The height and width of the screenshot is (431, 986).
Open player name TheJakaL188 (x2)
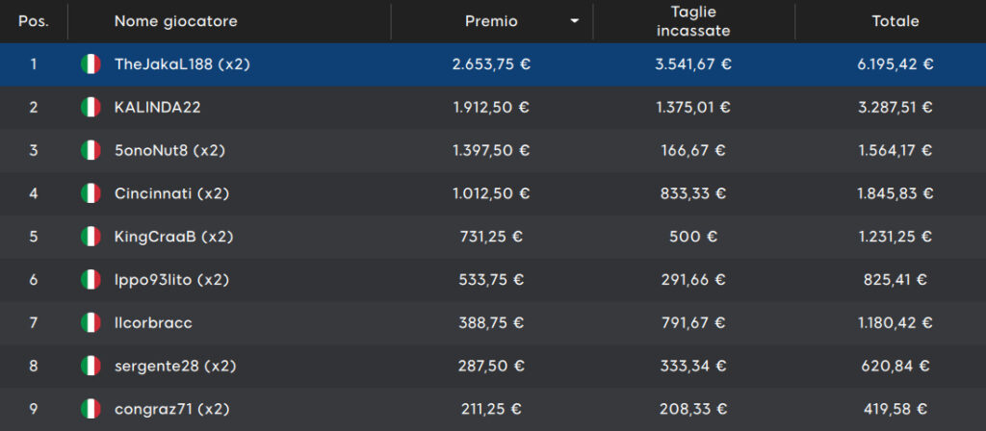(x=182, y=64)
